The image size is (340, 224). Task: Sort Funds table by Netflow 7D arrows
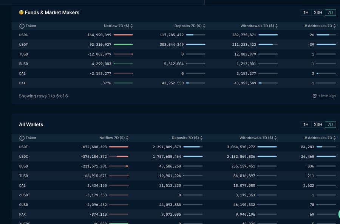[131, 26]
